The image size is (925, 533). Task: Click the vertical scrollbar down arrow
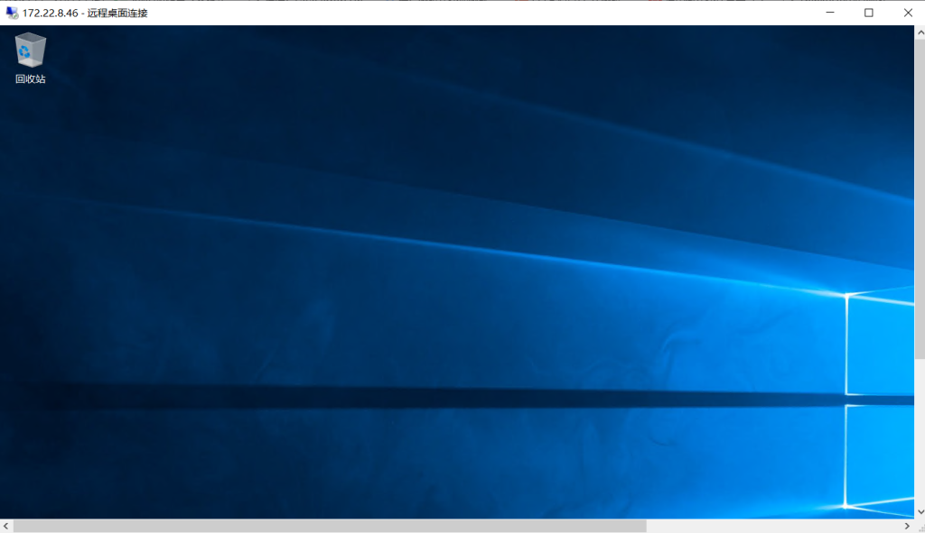point(920,512)
